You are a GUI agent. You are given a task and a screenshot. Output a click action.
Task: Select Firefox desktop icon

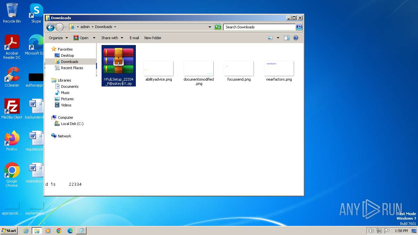(x=12, y=141)
